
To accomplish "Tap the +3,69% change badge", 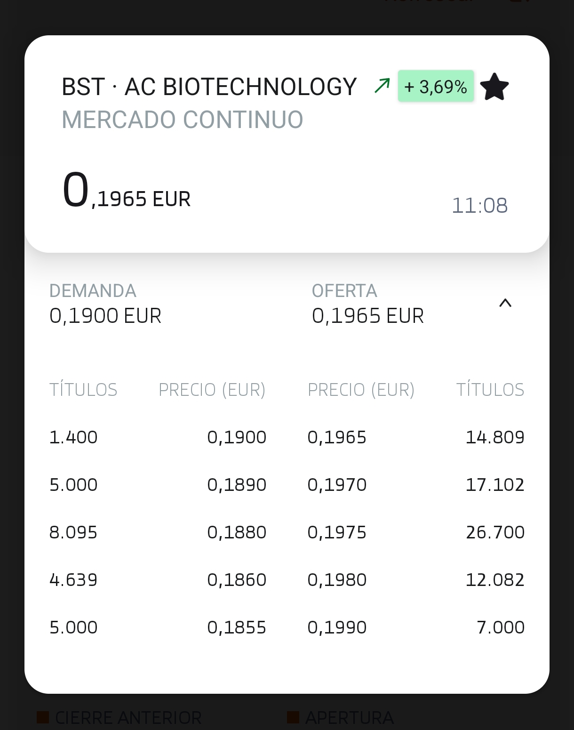I will point(436,87).
